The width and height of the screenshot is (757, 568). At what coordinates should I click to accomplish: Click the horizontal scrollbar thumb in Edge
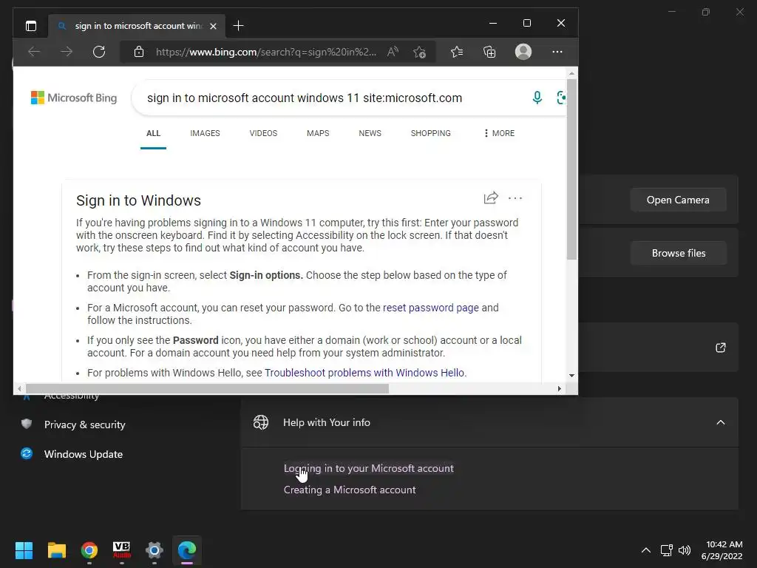207,388
